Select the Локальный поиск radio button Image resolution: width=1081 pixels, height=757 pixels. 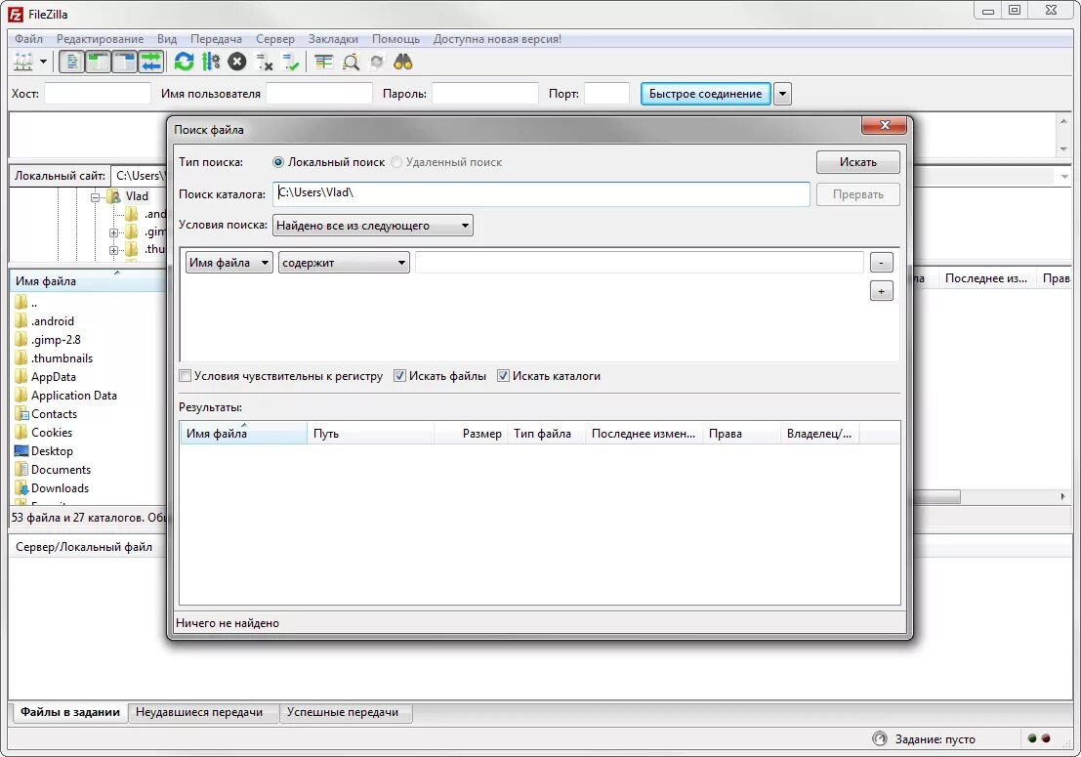278,162
